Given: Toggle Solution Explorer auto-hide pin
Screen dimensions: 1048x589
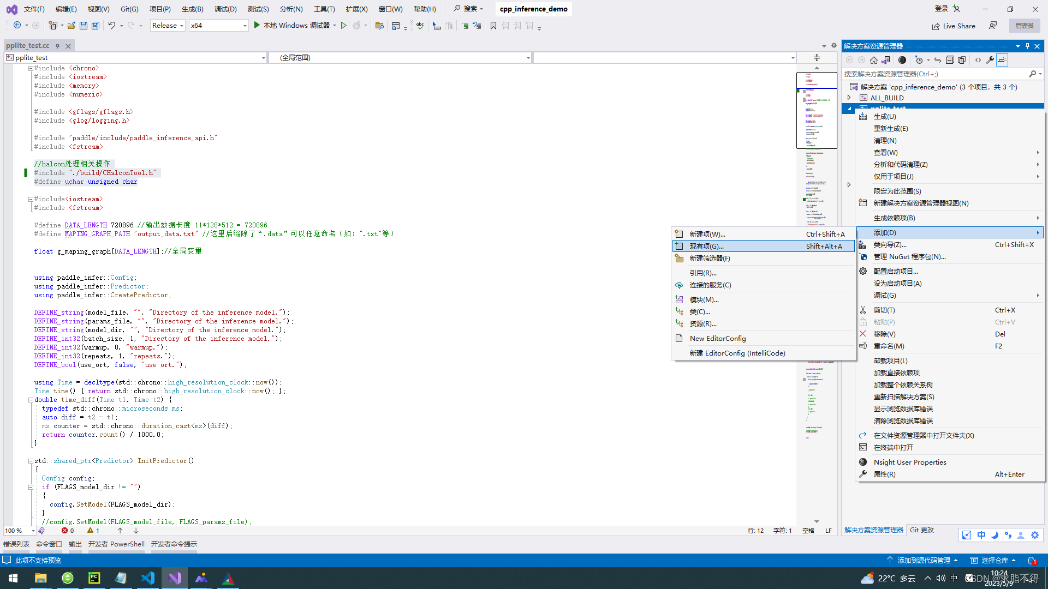Looking at the screenshot, I should point(1027,46).
